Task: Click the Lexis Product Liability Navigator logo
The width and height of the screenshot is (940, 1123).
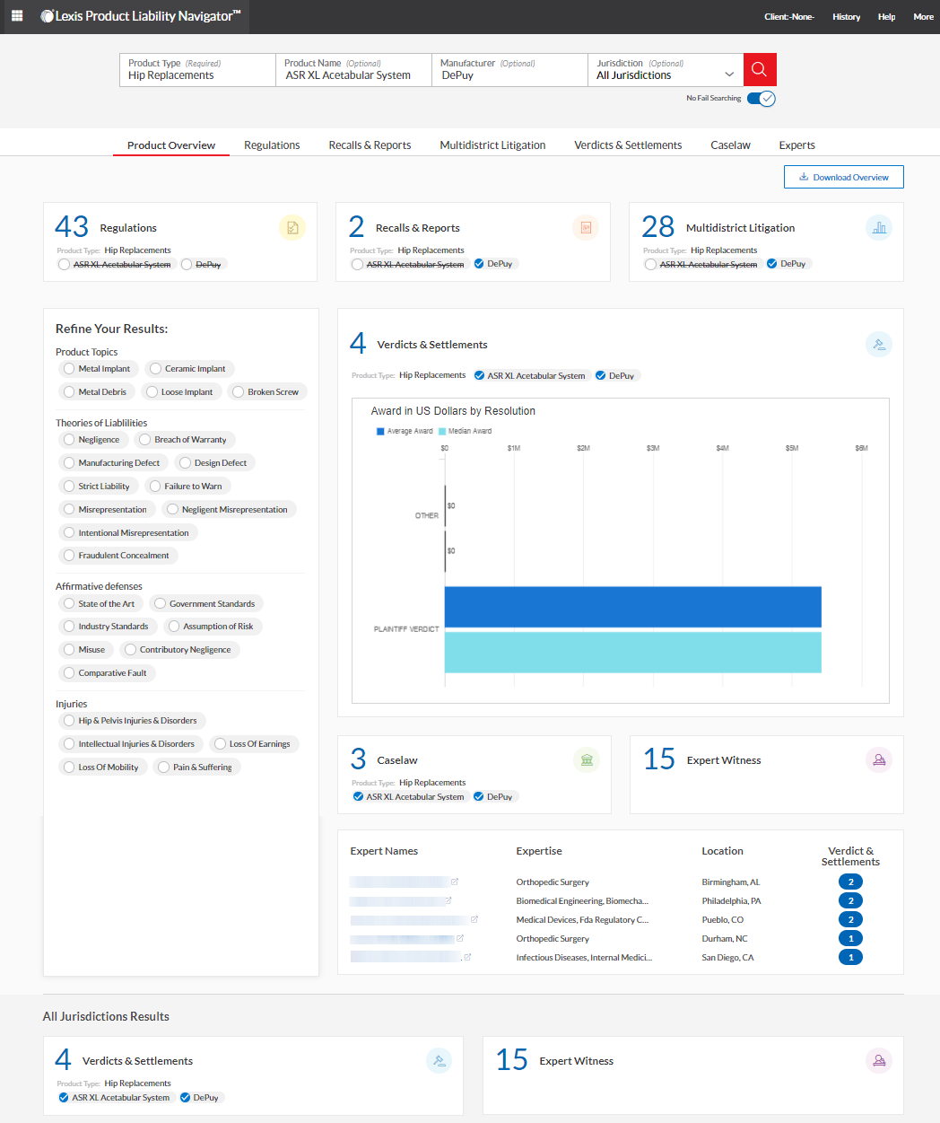Action: (x=141, y=16)
